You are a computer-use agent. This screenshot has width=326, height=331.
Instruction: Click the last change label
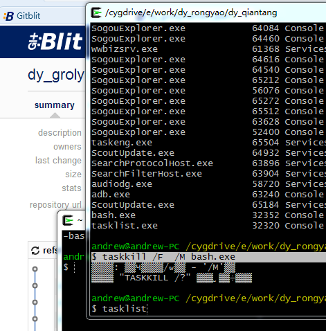58,161
